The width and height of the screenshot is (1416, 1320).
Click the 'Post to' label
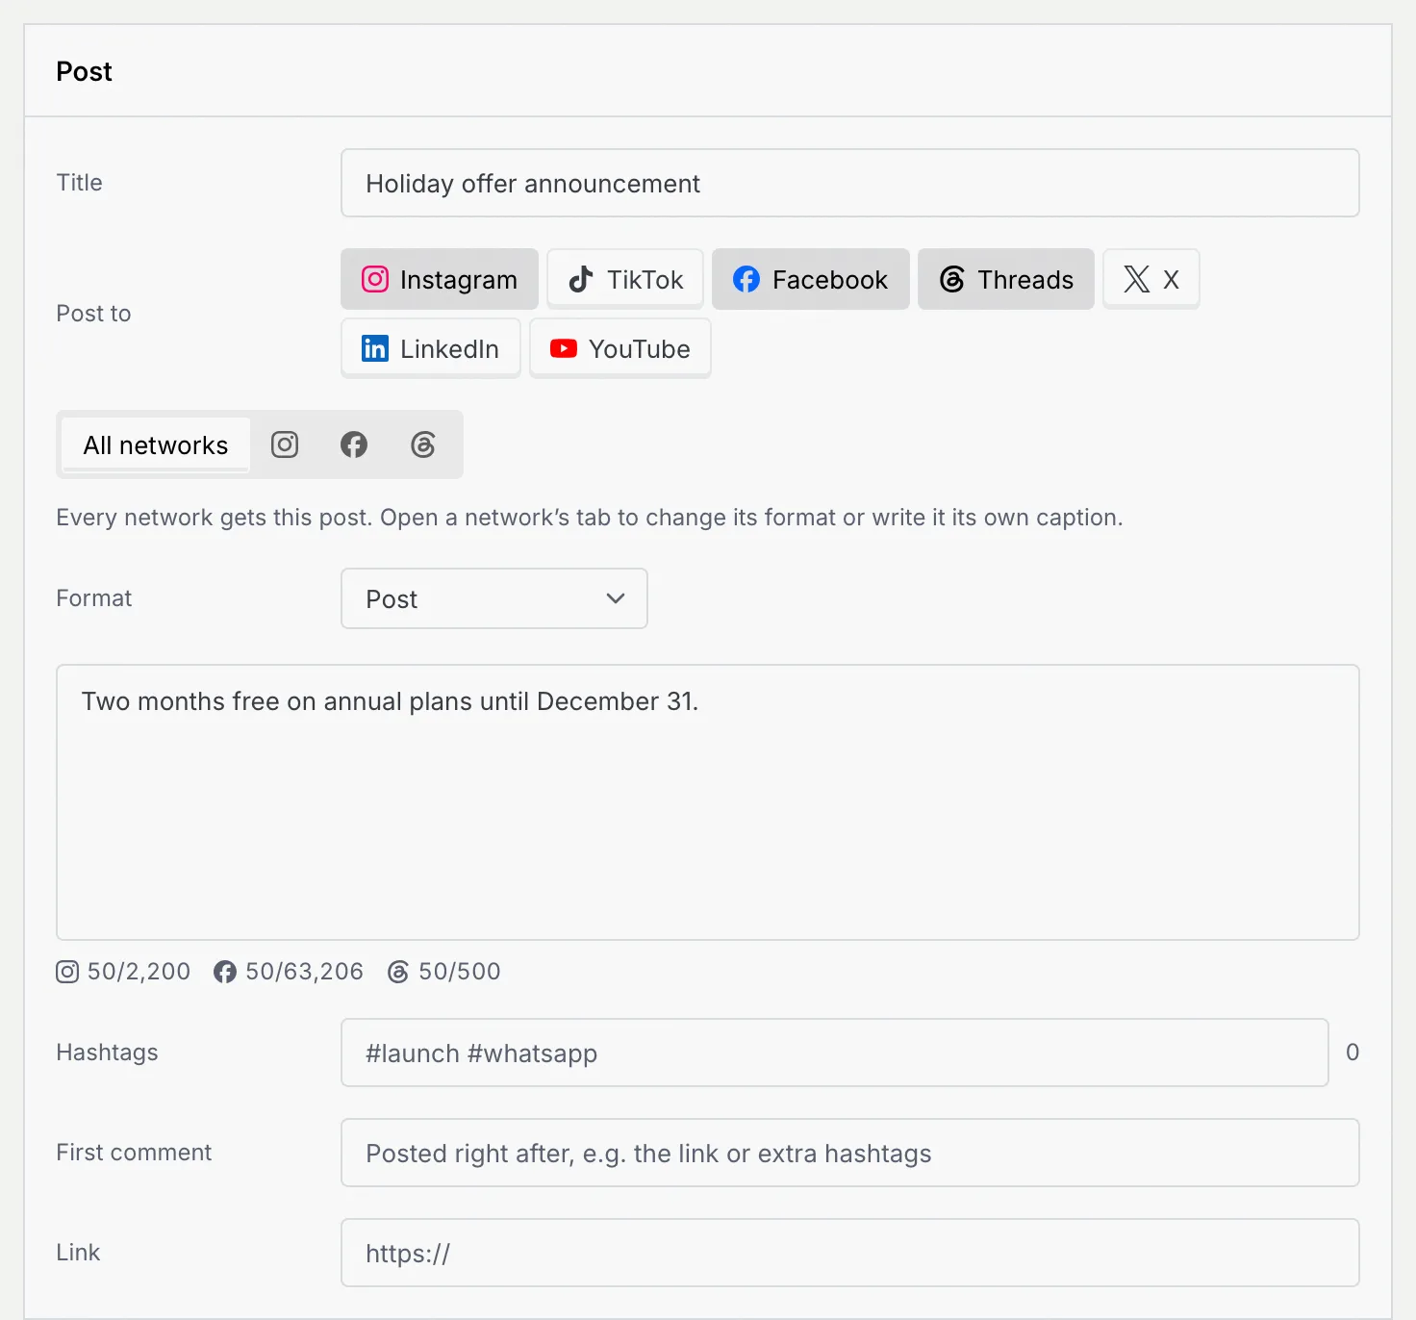tap(93, 314)
